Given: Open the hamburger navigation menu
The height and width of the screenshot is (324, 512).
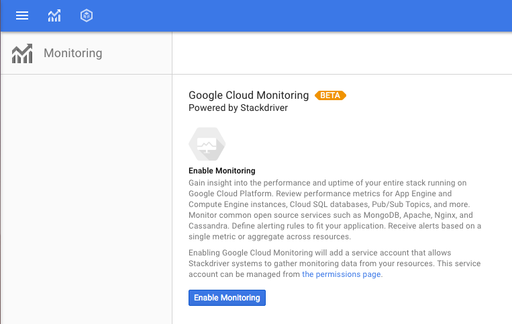Looking at the screenshot, I should [22, 15].
